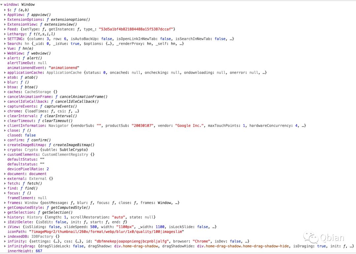Click the infinity id string value

(x=132, y=241)
